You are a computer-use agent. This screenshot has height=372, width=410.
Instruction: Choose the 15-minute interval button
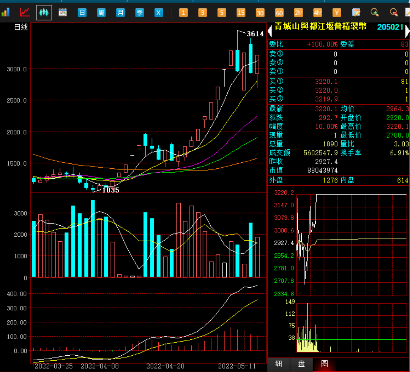click(x=241, y=13)
